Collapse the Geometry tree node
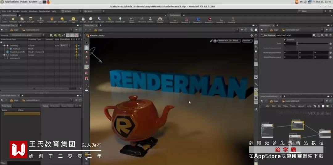Image resolution: width=333 pixels, height=165 pixels. coord(4,46)
